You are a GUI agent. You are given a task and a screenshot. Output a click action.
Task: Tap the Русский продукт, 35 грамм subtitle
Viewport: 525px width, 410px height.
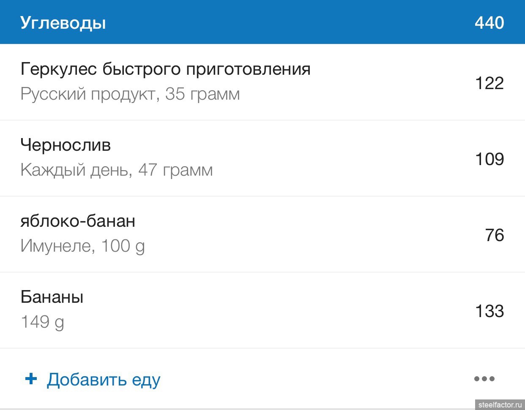(130, 94)
